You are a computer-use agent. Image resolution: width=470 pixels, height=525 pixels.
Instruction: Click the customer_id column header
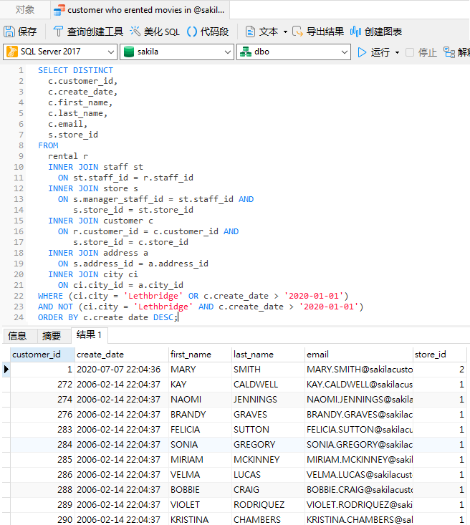point(42,355)
